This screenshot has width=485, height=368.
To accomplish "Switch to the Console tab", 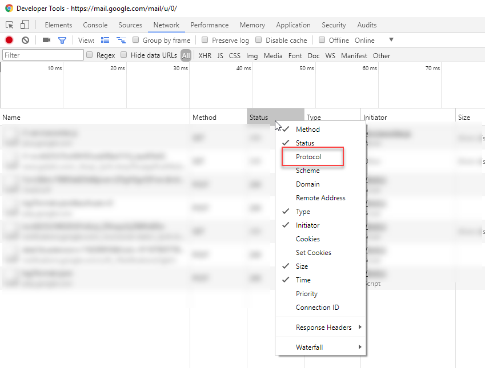I will click(95, 25).
